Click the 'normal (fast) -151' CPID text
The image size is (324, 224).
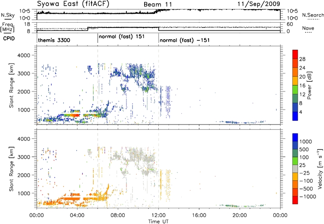(185, 40)
